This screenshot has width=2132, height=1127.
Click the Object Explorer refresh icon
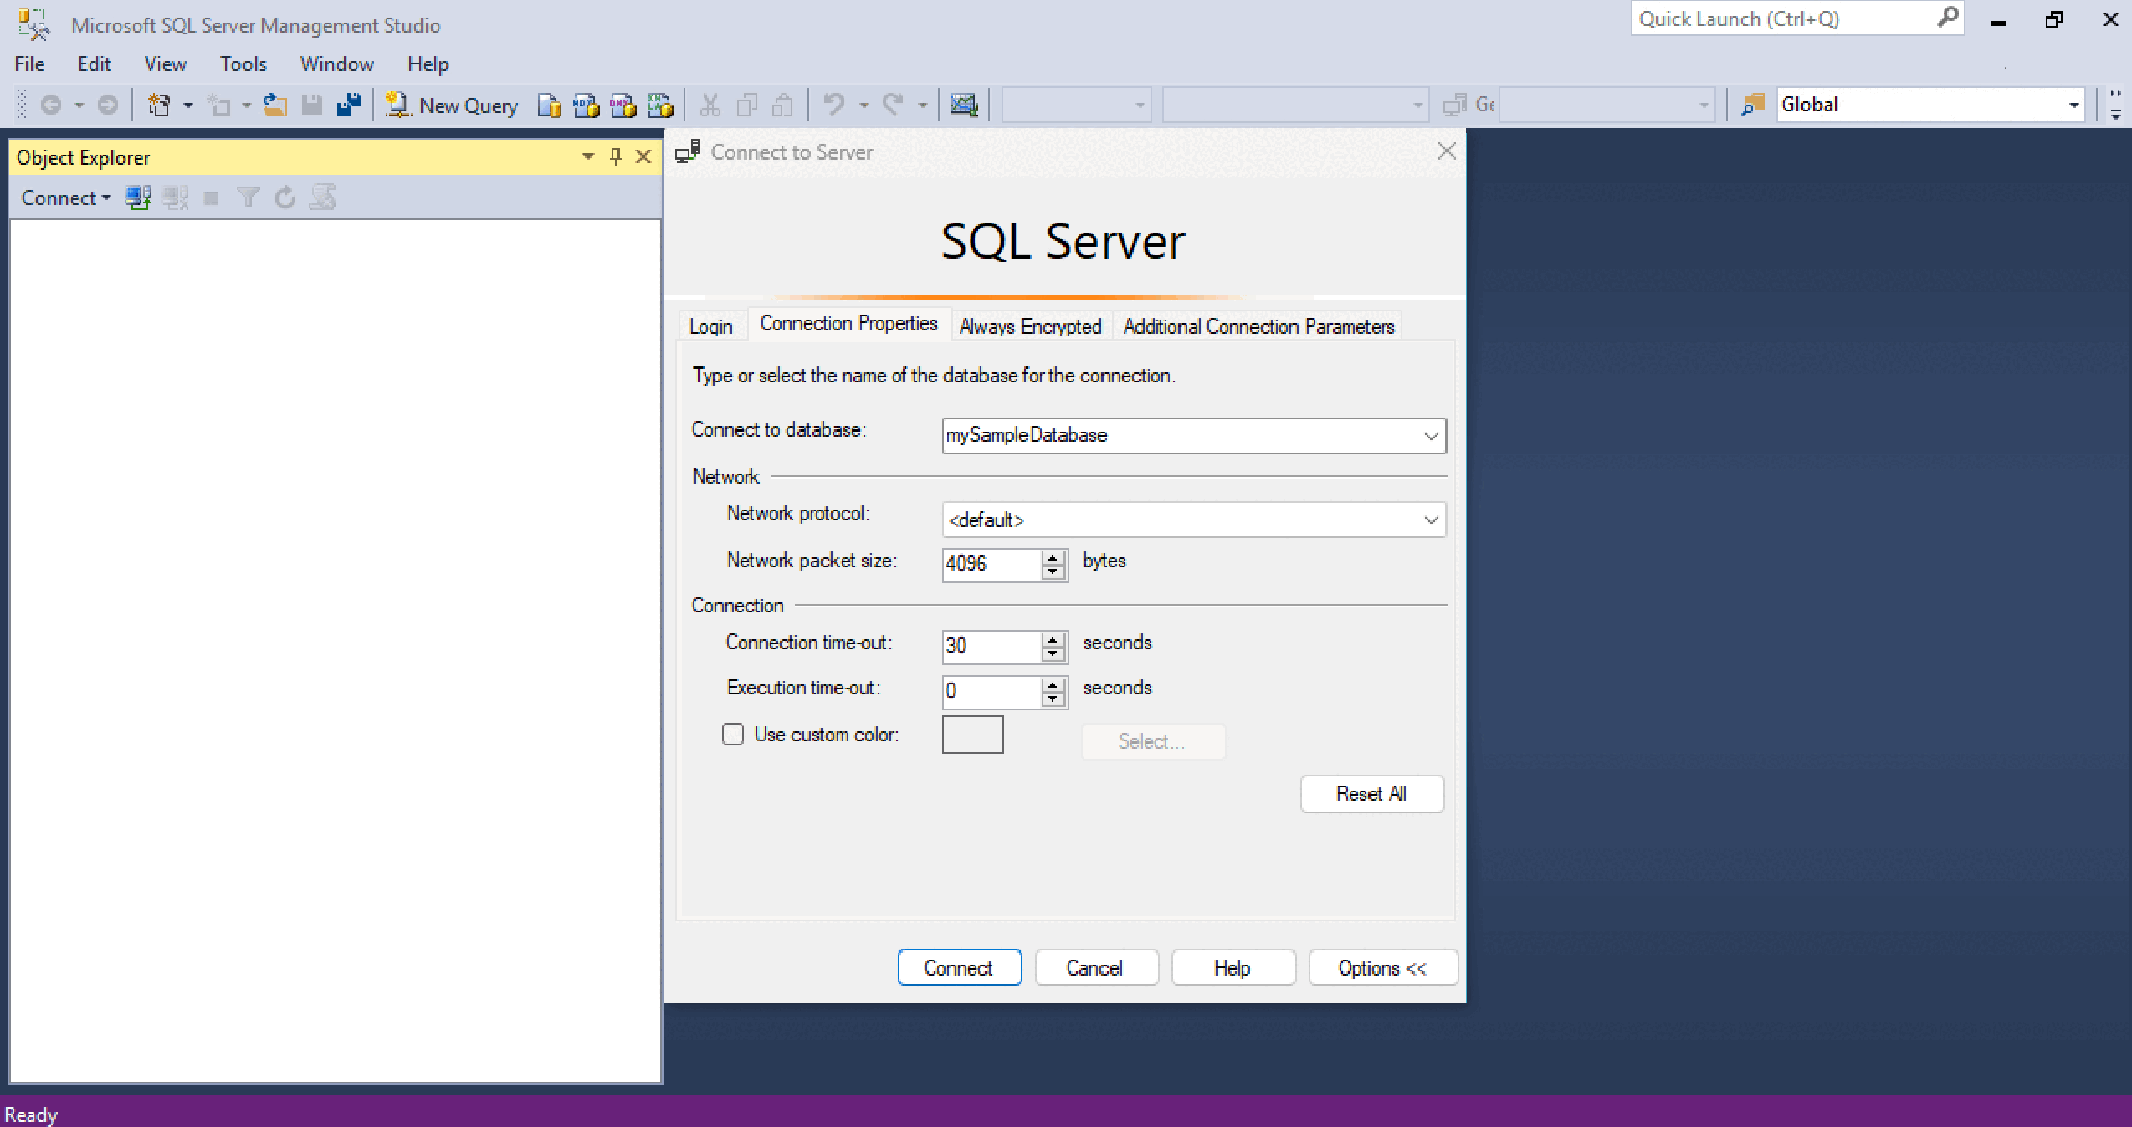(x=282, y=197)
